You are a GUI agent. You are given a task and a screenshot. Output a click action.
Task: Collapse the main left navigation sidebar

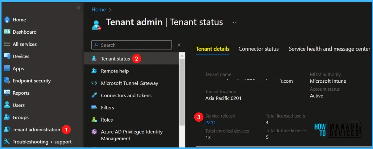pos(79,8)
